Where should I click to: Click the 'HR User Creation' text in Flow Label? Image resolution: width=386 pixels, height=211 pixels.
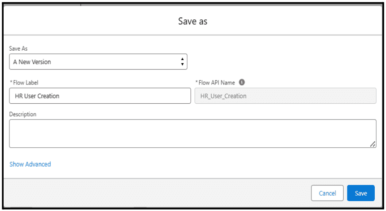[37, 96]
